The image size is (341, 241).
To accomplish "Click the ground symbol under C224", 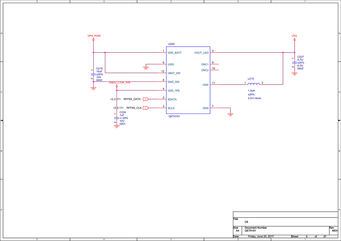I will 117,126.
